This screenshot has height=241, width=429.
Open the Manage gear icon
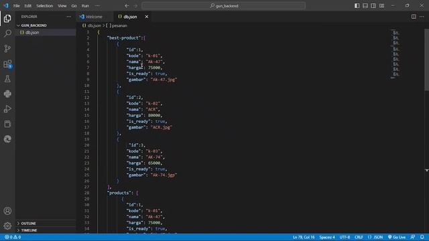(7, 226)
